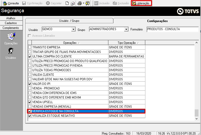Click the new blank document icon
Screen dimensions: 201x135
point(67,3)
